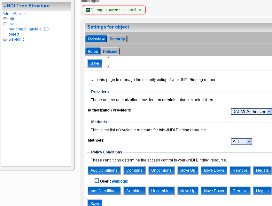Switch to the Policies tab
Image resolution: width=272 pixels, height=206 pixels.
110,51
